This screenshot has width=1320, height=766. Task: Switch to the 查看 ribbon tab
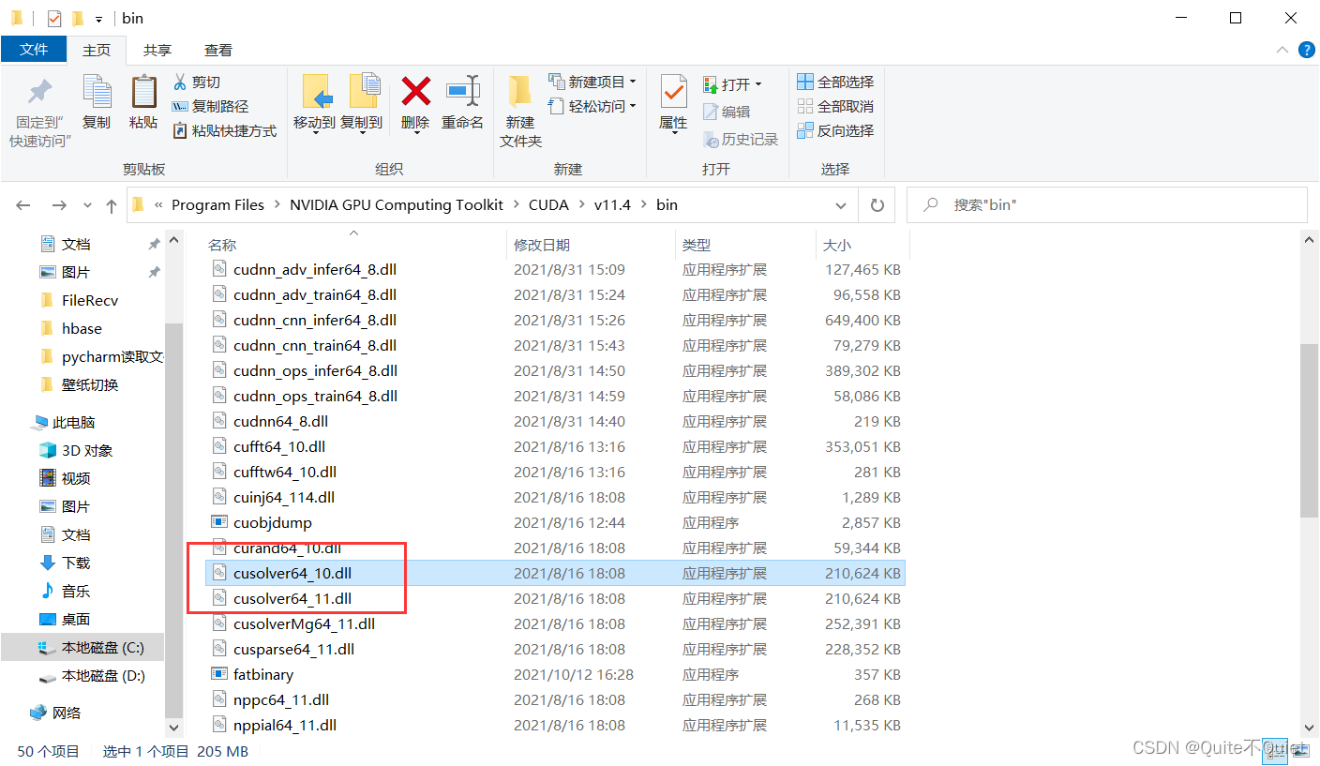click(x=218, y=50)
